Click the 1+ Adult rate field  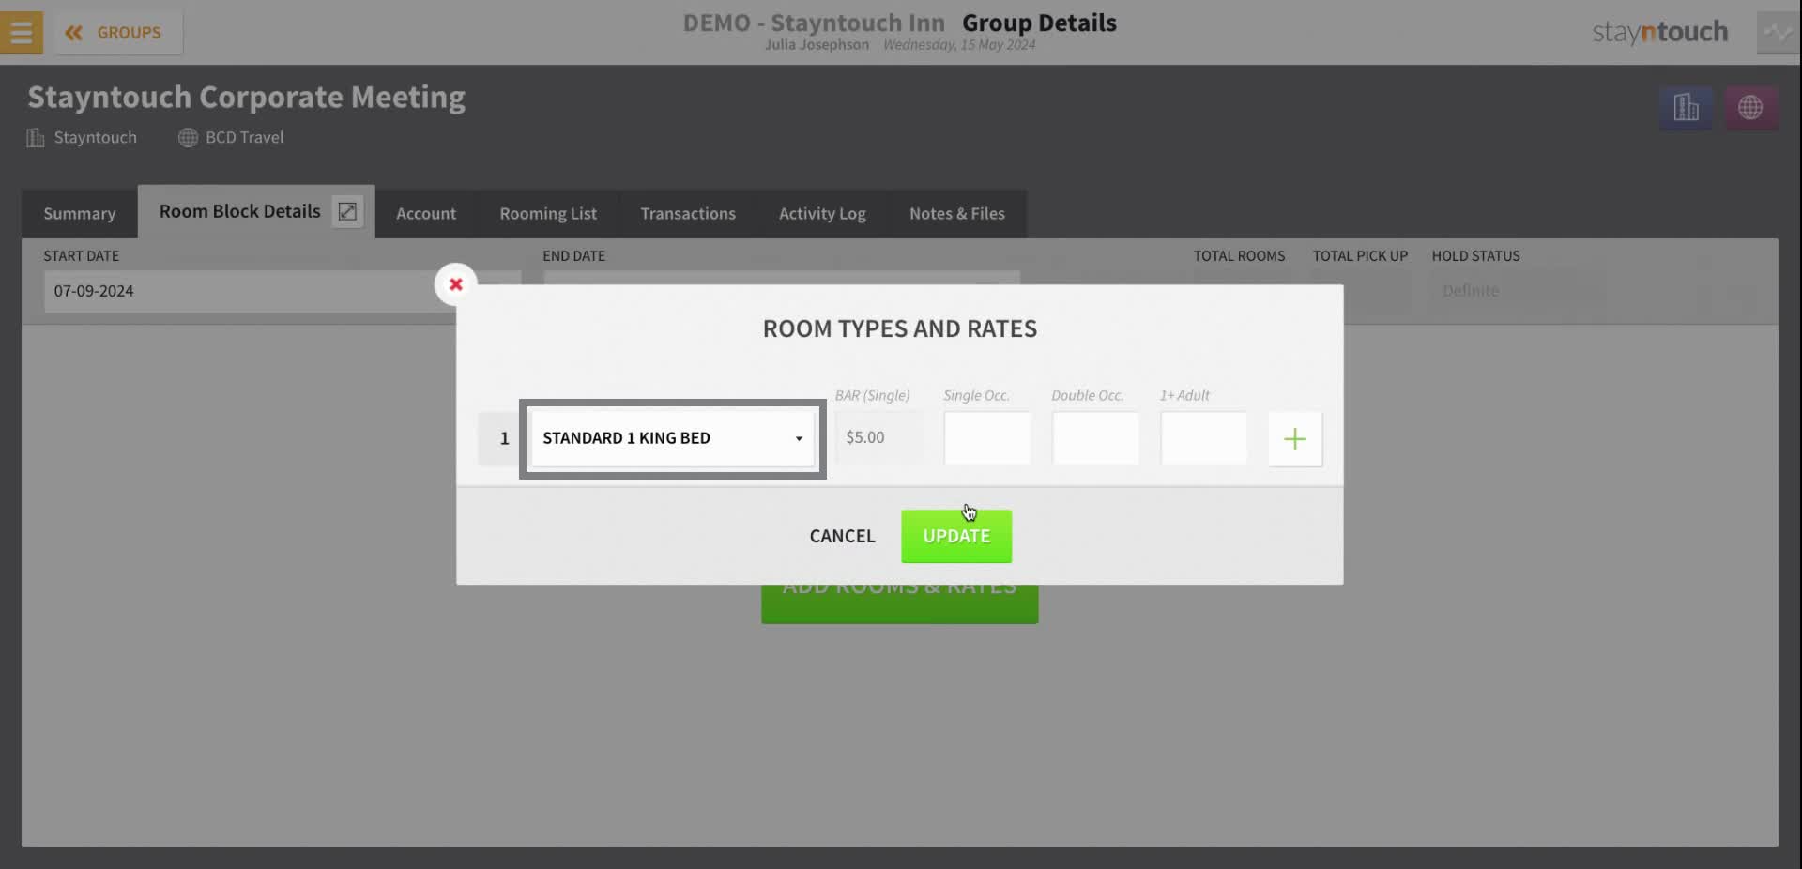coord(1204,438)
